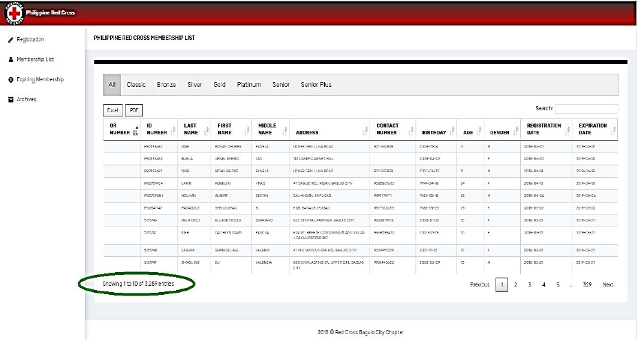Sort by ID Number column arrow icon

(173, 131)
